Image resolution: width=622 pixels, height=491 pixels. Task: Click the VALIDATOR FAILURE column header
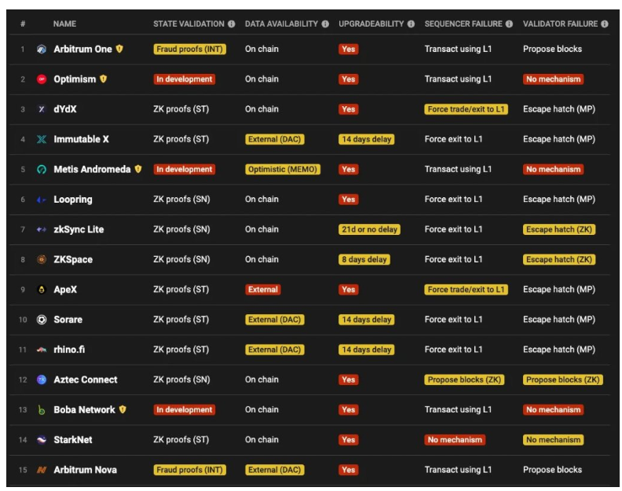[560, 24]
